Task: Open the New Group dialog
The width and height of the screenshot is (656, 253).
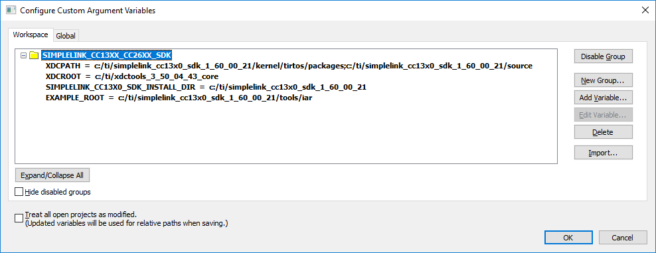Action: 603,80
